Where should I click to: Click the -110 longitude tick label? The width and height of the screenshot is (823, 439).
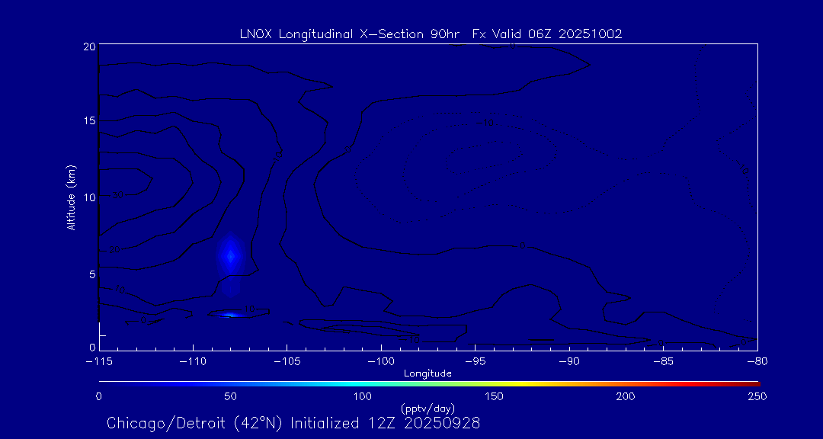pos(193,362)
